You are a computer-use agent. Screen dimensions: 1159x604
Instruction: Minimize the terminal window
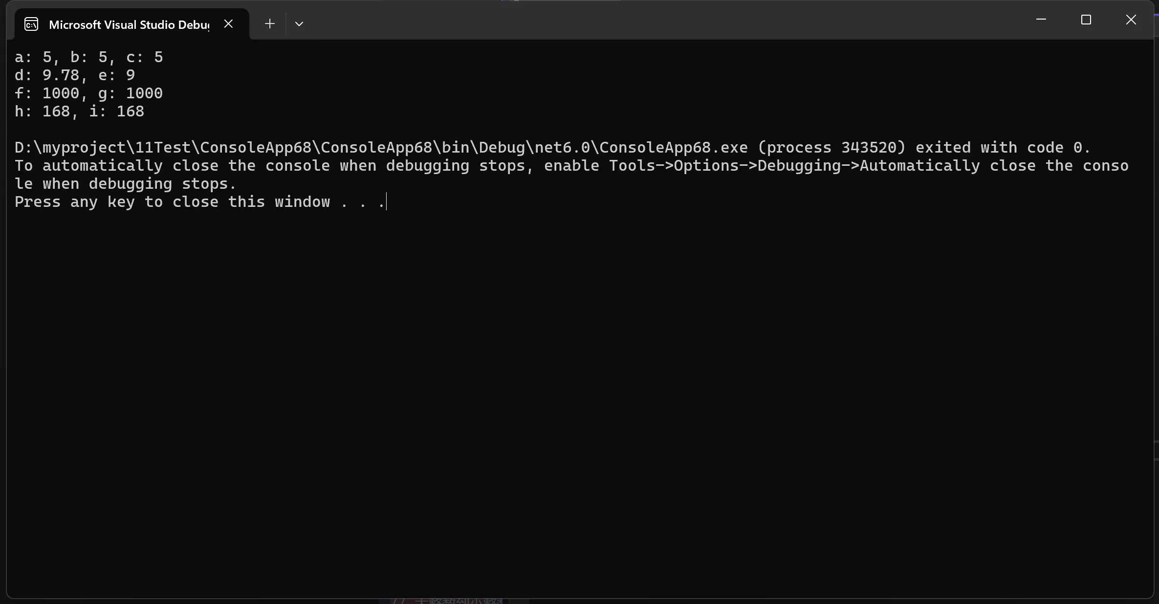[x=1041, y=20]
